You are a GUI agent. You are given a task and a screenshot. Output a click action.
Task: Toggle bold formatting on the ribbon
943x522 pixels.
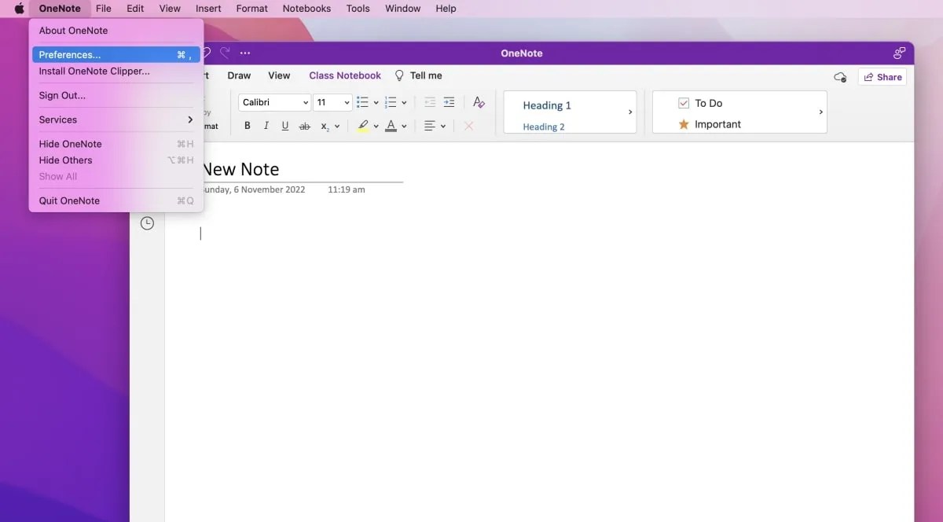(x=247, y=125)
